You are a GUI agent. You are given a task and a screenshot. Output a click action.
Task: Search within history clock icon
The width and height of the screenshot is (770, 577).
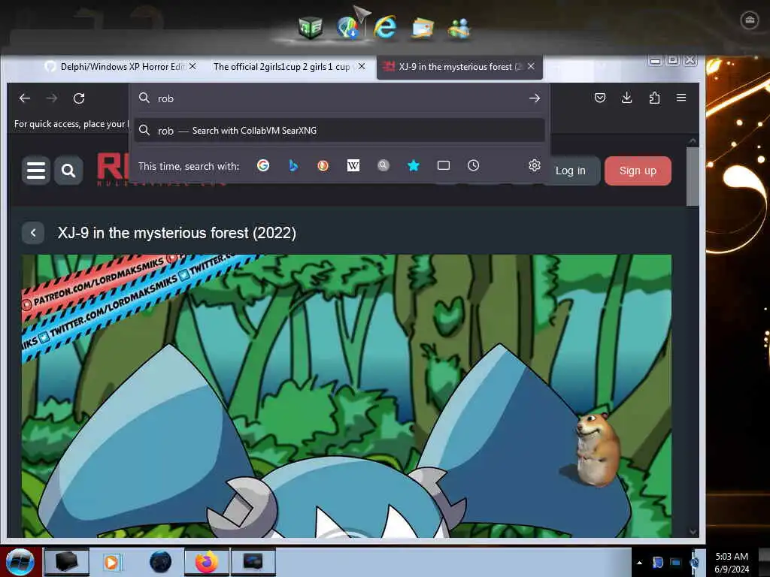coord(474,165)
